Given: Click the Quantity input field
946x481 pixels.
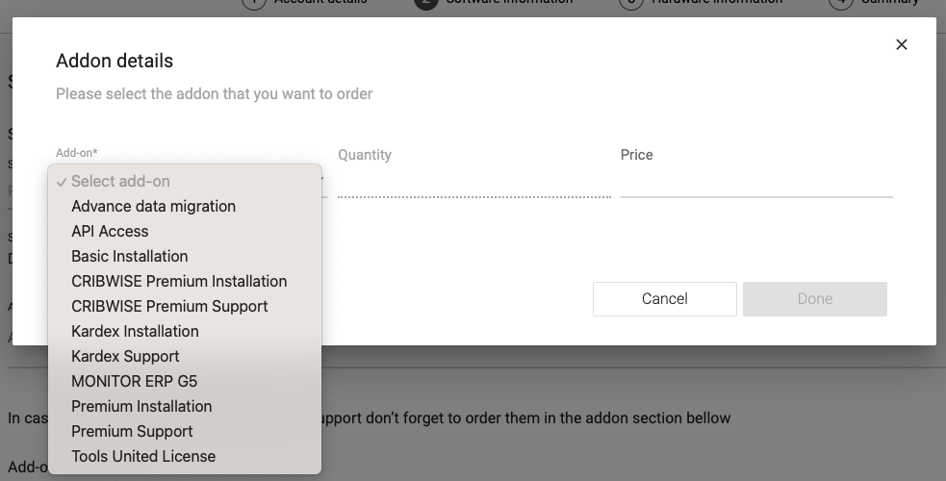Looking at the screenshot, I should [x=473, y=182].
